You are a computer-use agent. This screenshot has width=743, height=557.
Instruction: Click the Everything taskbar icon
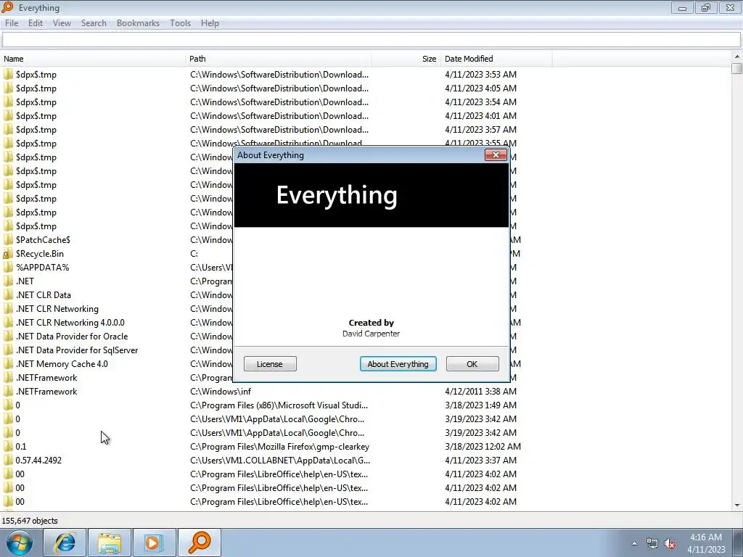[x=200, y=542]
